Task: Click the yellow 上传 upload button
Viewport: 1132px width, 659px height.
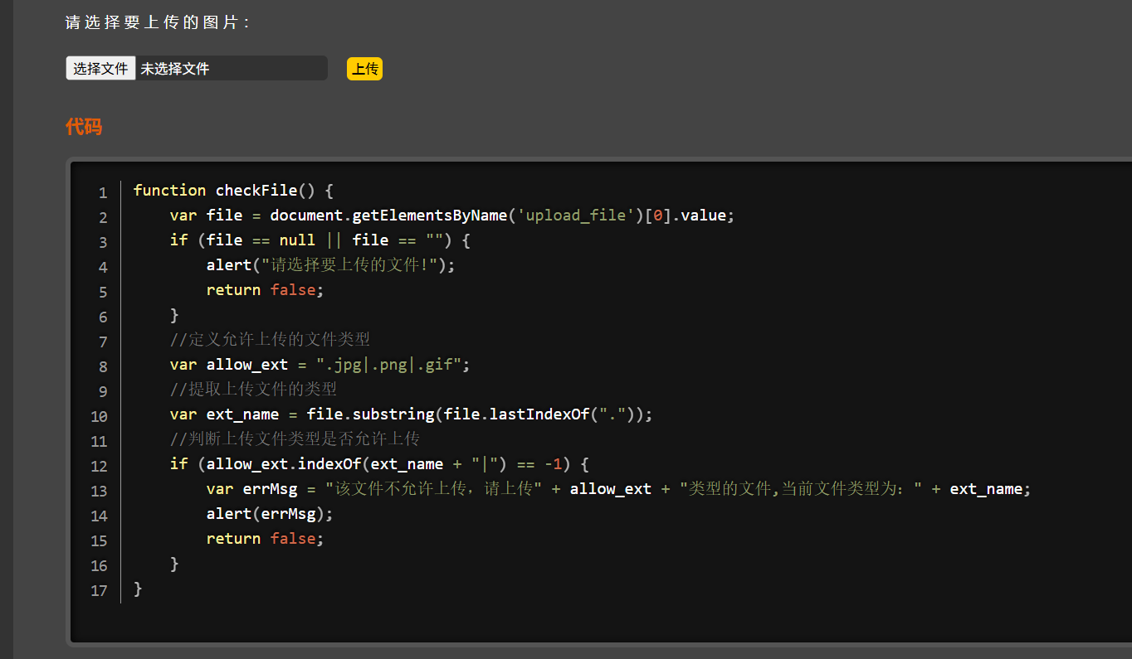Action: click(x=364, y=69)
